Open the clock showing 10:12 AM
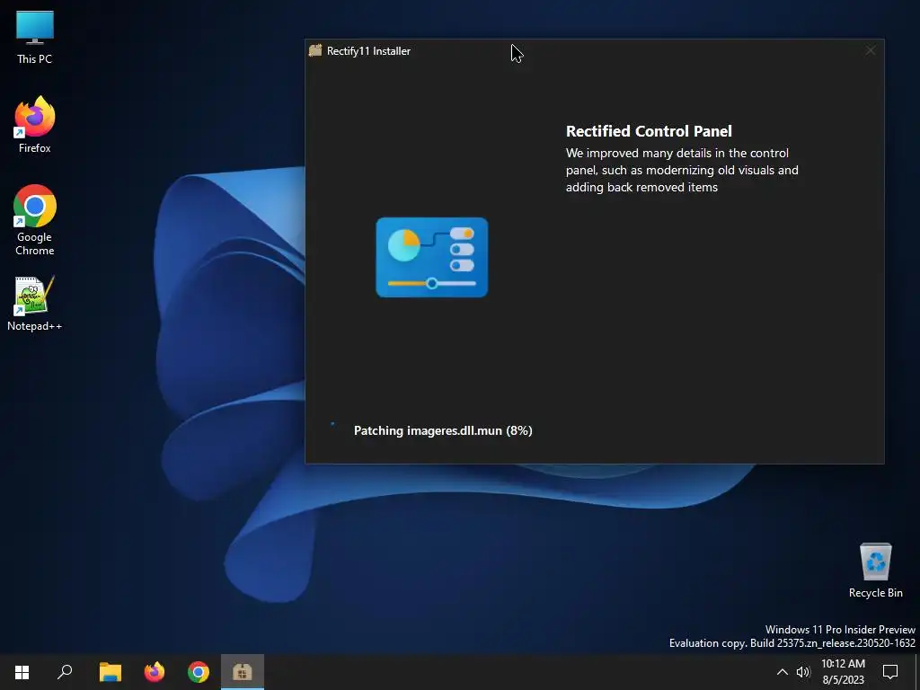This screenshot has height=690, width=920. click(843, 672)
